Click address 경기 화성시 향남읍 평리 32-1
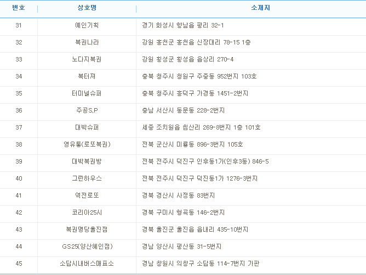This screenshot has width=366, height=275. point(183,25)
